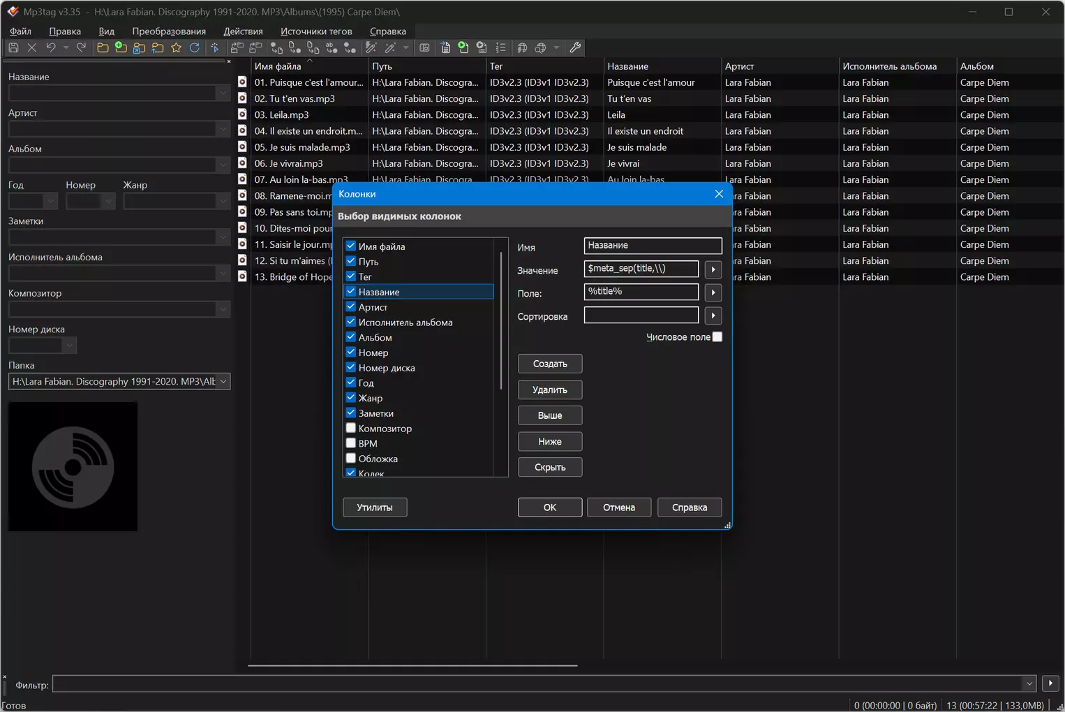Viewport: 1065px width, 712px height.
Task: Tick the 'Числовое поле' checkbox
Action: [x=717, y=336]
